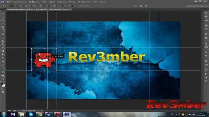Open the Actions panel icon
The image size is (209, 117).
point(206,74)
